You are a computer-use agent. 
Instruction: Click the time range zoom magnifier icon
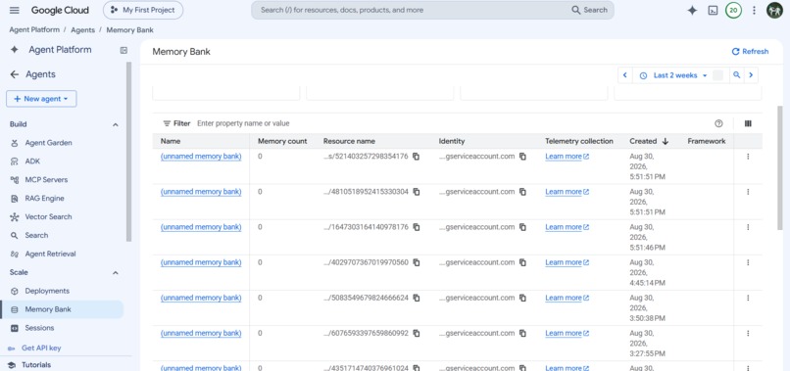[x=737, y=75]
